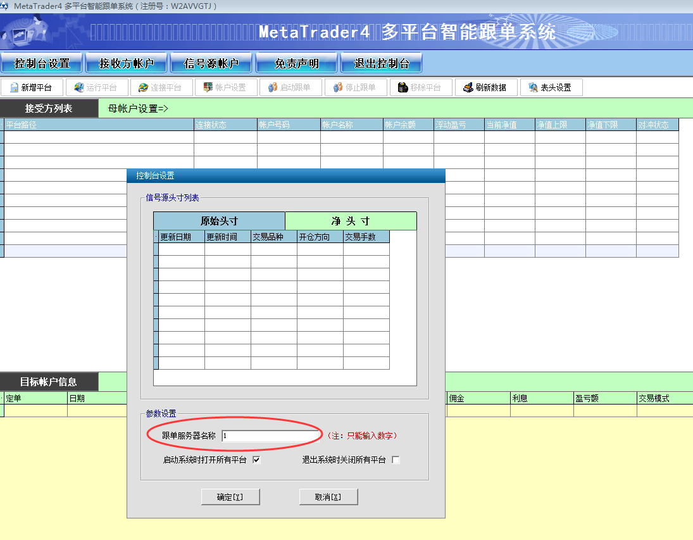Click the 浮动盈亏 column header

tap(459, 125)
